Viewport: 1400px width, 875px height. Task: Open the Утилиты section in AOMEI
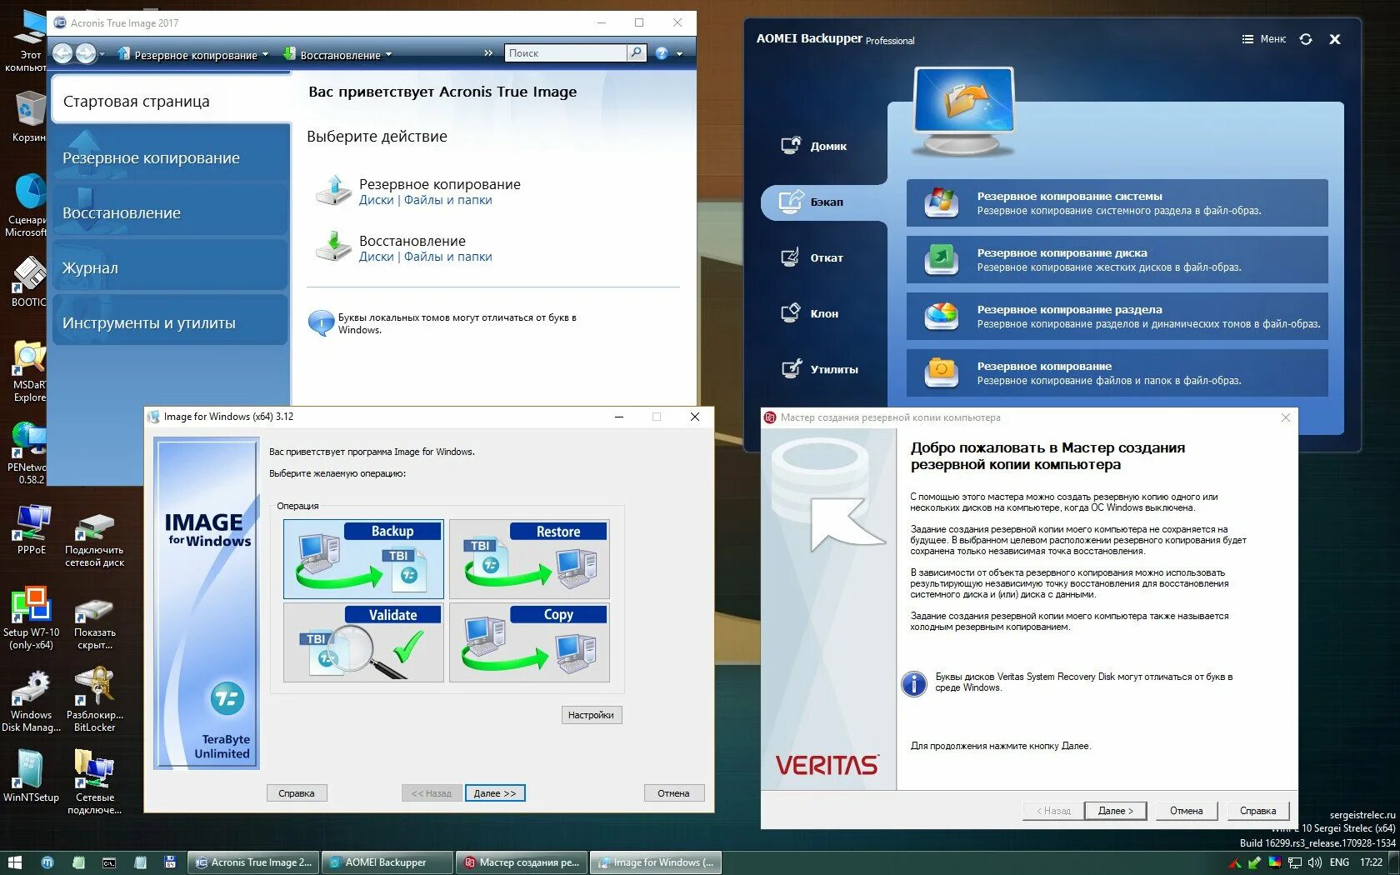click(x=820, y=369)
